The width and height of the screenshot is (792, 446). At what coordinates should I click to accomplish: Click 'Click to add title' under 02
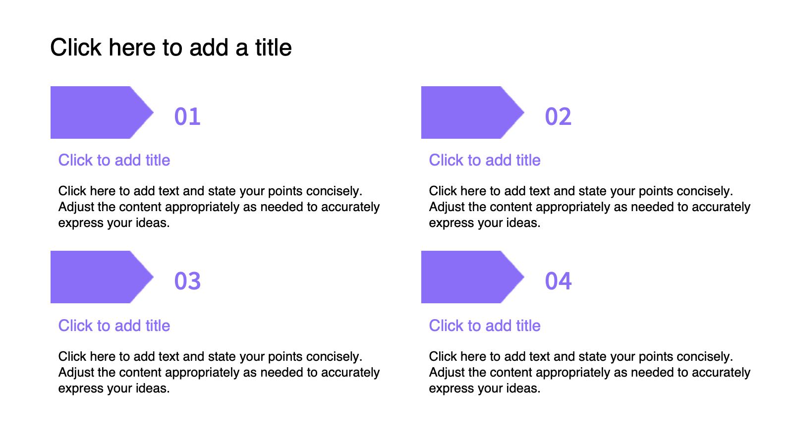point(485,160)
